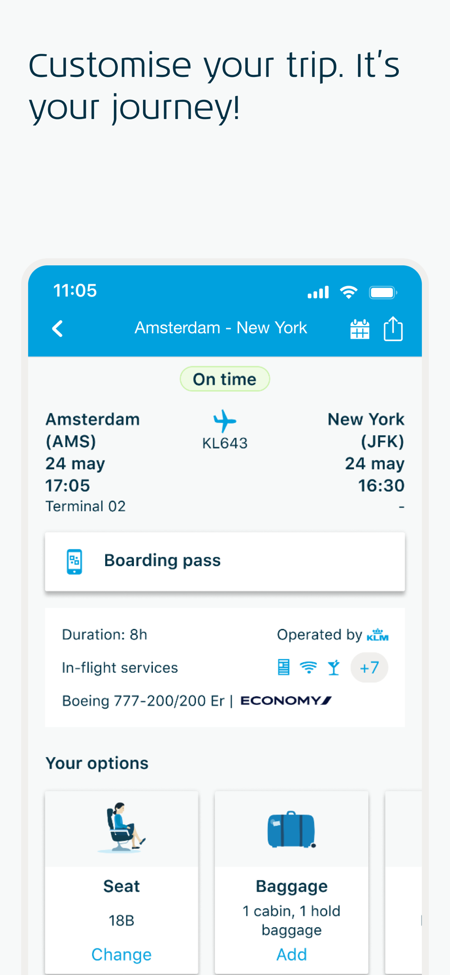Expand the +7 more services badge

click(x=369, y=667)
